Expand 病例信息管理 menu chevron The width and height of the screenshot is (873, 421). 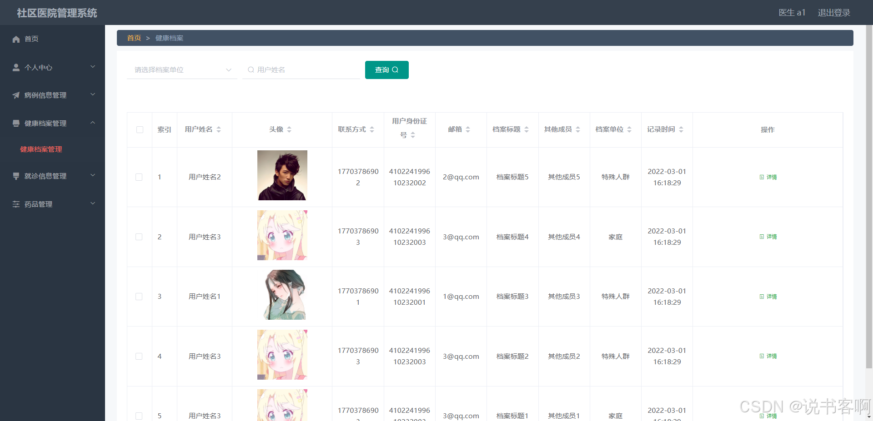(x=93, y=94)
